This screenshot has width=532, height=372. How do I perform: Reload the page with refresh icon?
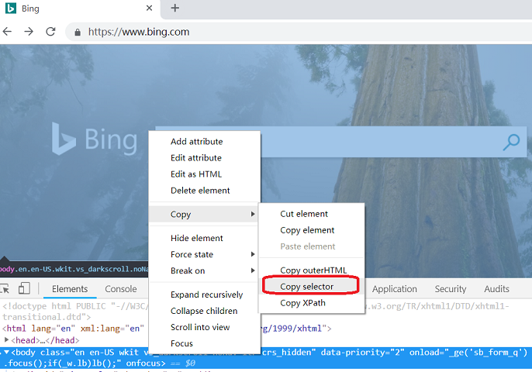(50, 32)
